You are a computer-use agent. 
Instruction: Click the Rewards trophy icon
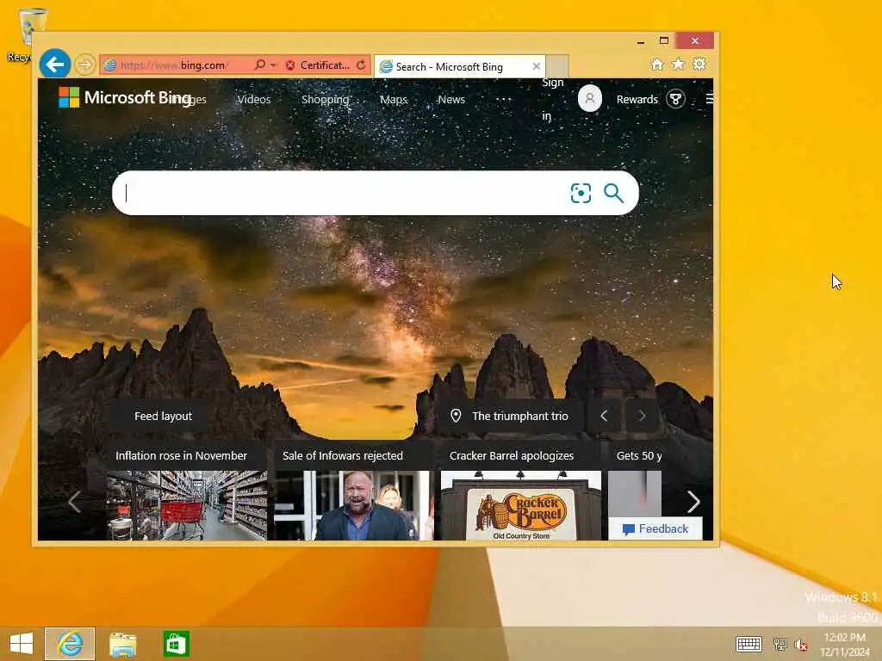675,100
